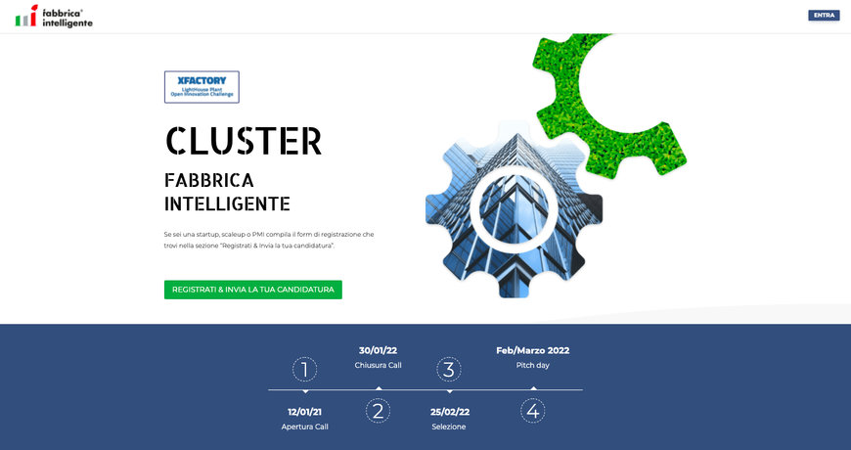
Task: Click the Apertura Call label
Action: tap(304, 427)
